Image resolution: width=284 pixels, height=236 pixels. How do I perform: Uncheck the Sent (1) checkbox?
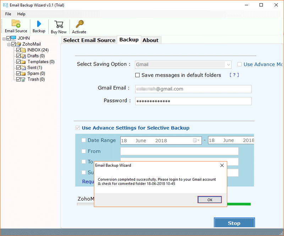point(18,68)
